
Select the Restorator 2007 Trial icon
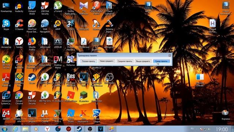pyautogui.click(x=71, y=80)
